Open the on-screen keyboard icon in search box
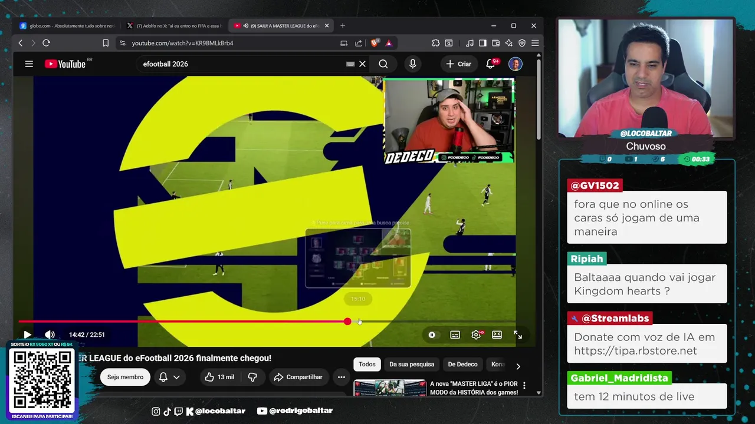The width and height of the screenshot is (755, 424). pos(350,64)
